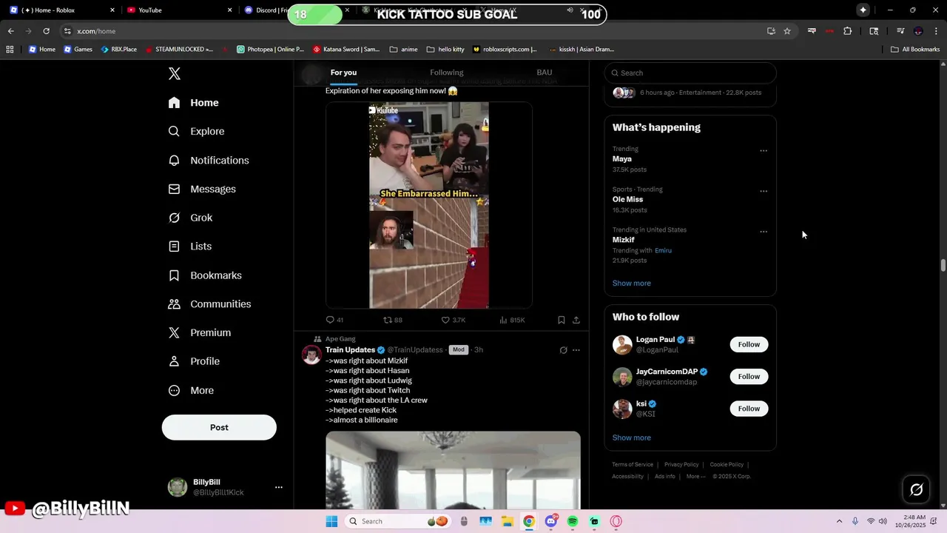Screen dimensions: 947x533
Task: Follow ksi
Action: click(x=749, y=409)
